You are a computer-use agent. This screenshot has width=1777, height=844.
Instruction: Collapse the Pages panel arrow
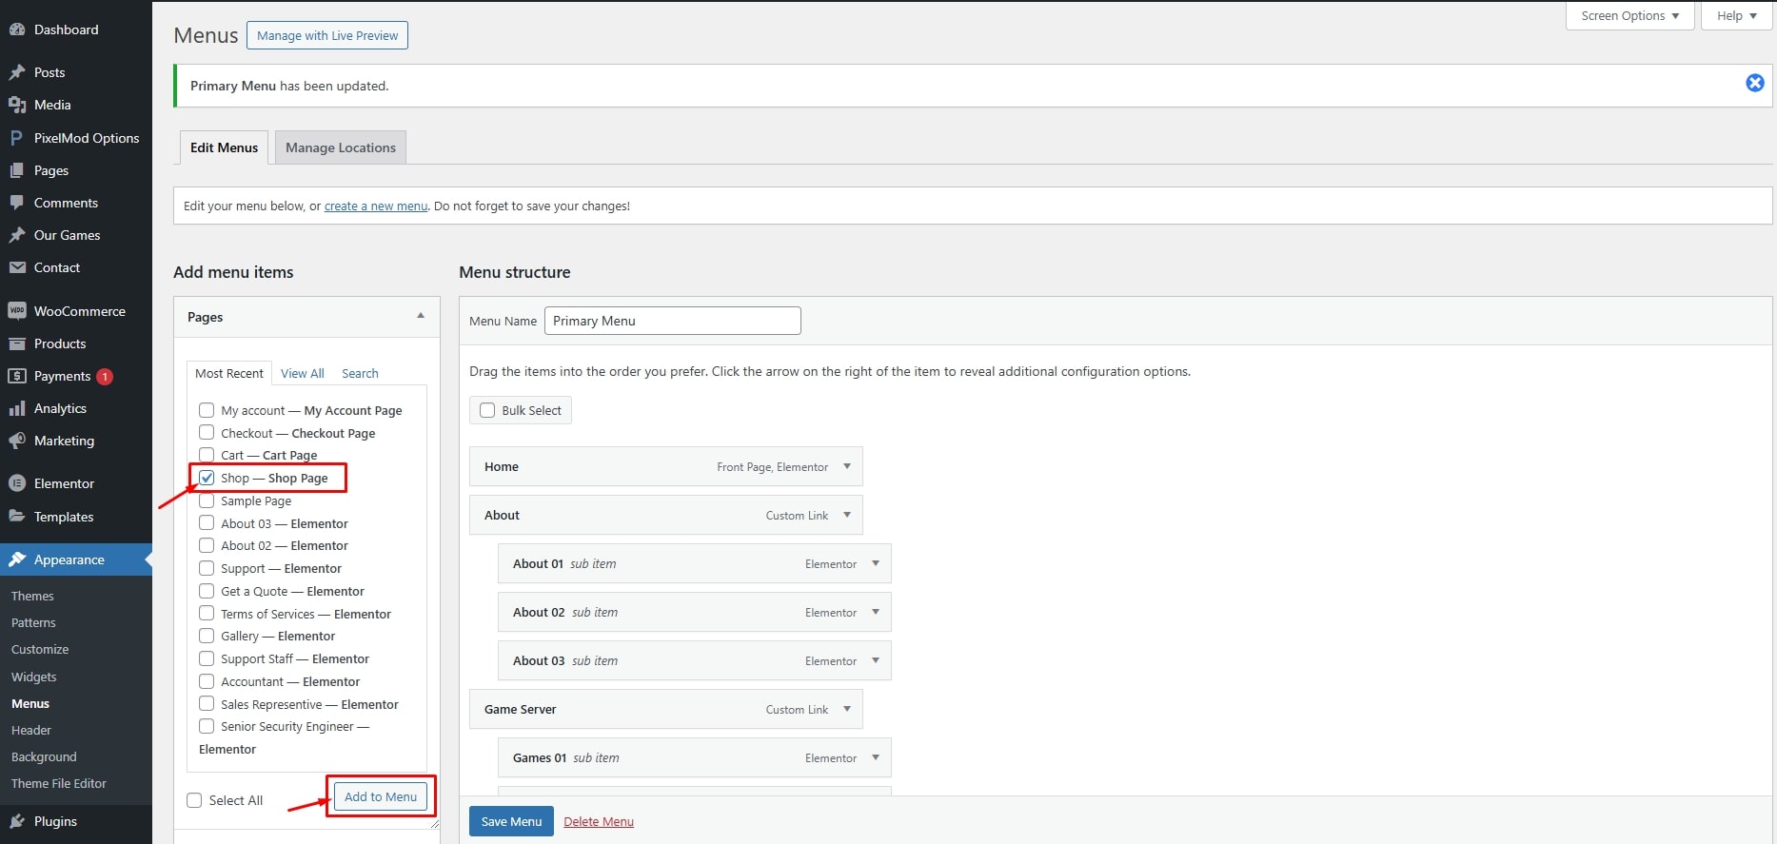421,316
